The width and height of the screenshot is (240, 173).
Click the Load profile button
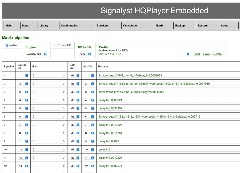tap(197, 54)
